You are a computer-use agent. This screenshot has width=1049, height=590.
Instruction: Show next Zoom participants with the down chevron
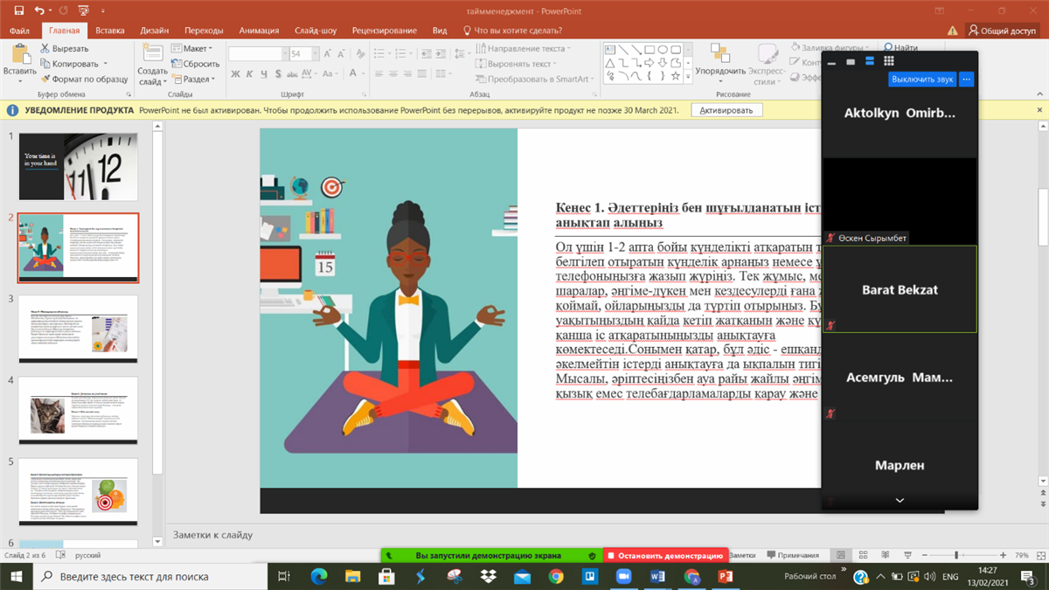(x=900, y=500)
